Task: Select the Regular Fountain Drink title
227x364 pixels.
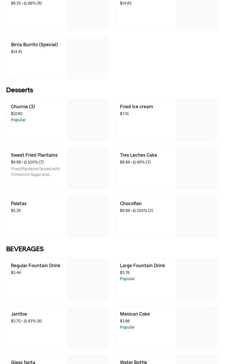Action: 36,265
